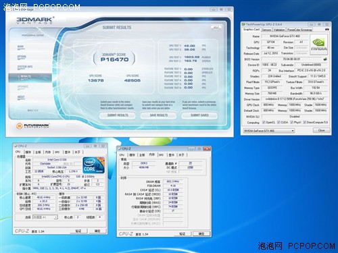Toggle the PhysX checkbox in GPU-Z
Viewport: 338px width, 253px height.
tap(291, 122)
